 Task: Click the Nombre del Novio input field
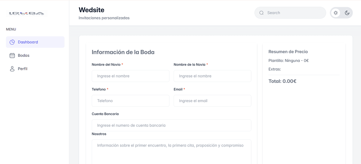click(131, 76)
